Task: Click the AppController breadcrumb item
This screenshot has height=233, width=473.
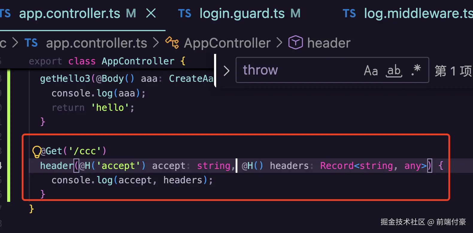Action: 227,43
